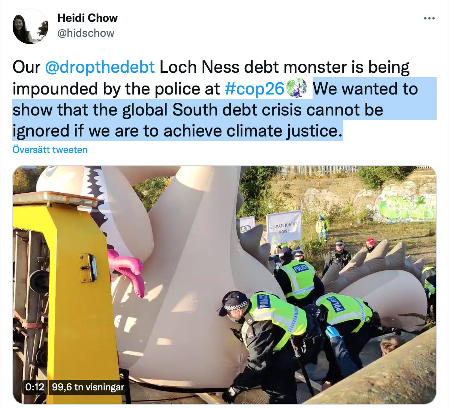Open the @hidschow handle link
This screenshot has width=449, height=408.
[85, 33]
